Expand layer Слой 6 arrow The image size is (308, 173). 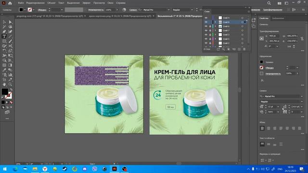(216, 26)
